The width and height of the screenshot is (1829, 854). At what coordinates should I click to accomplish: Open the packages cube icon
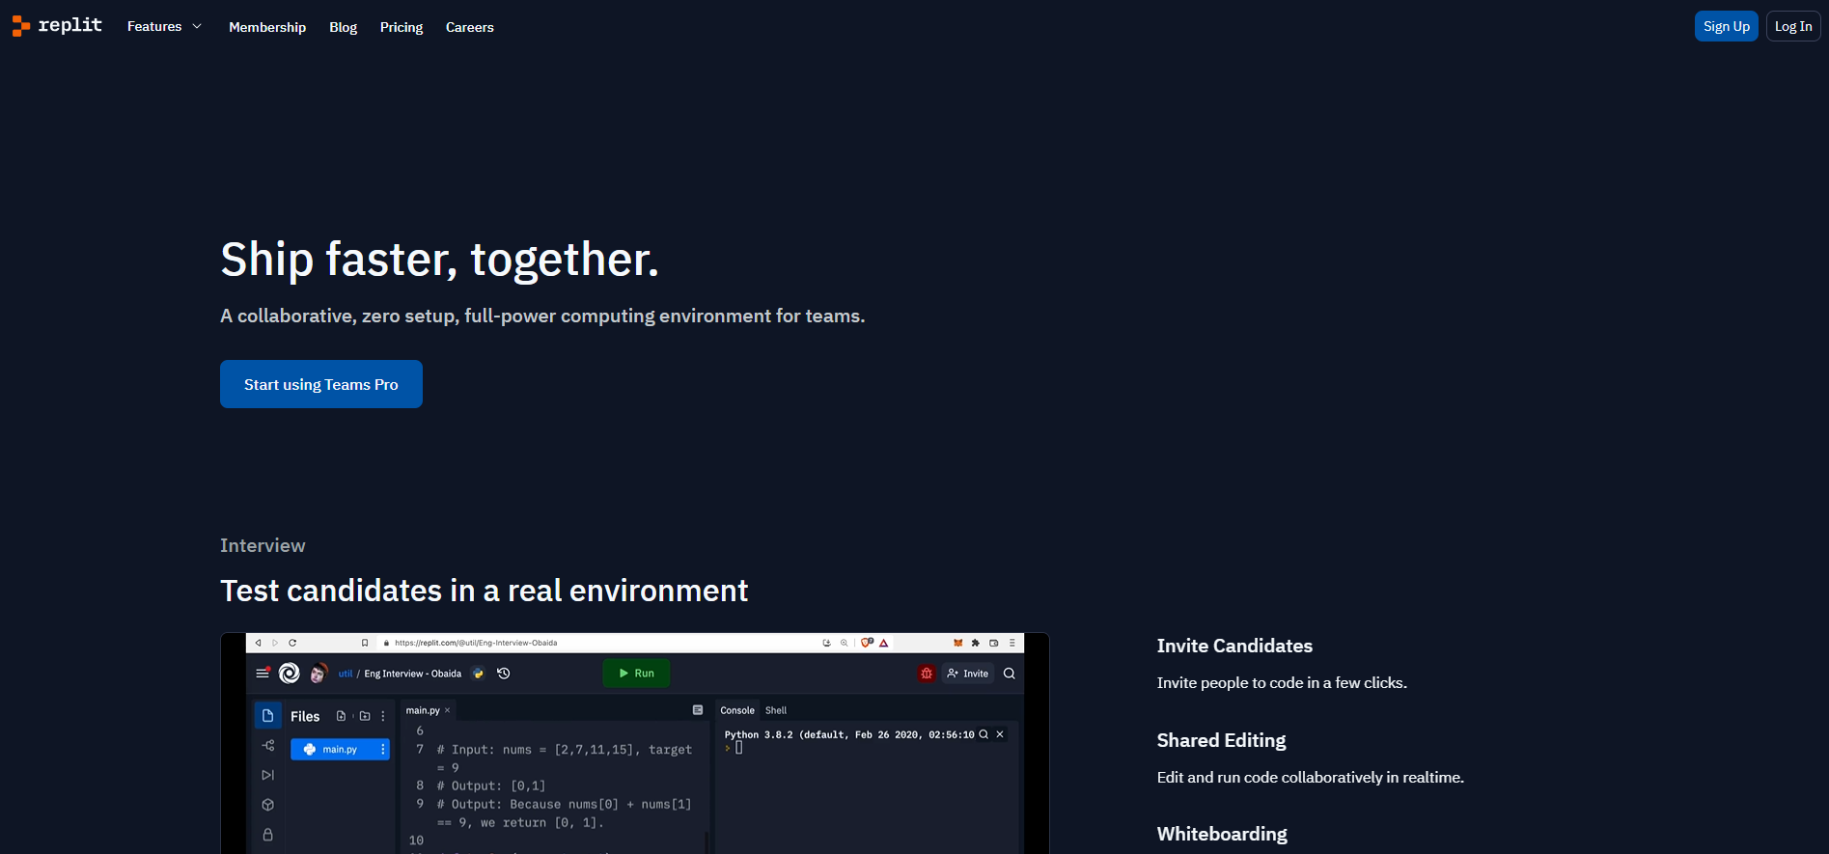(267, 805)
